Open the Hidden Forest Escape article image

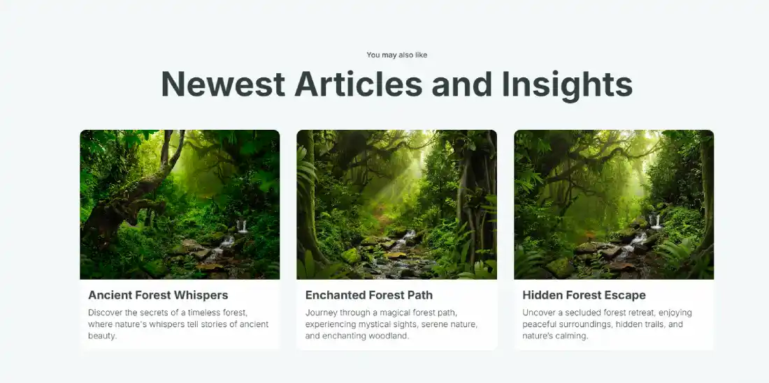pos(614,204)
